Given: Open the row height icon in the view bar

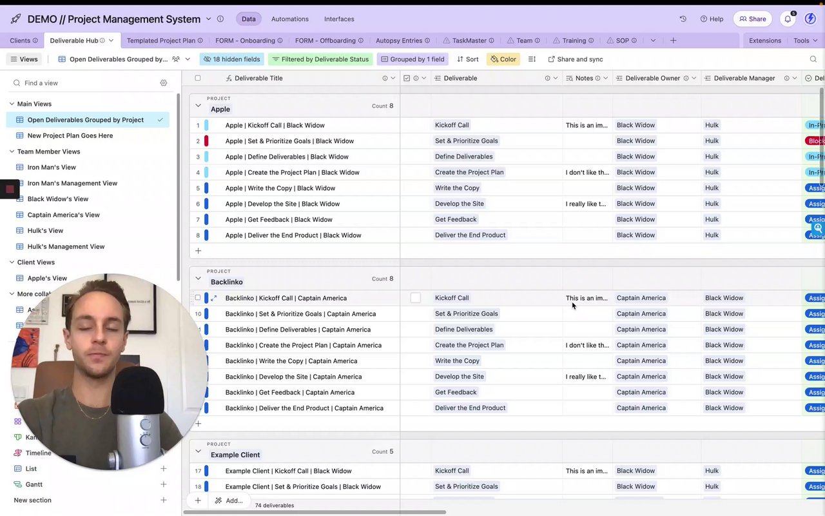Looking at the screenshot, I should pyautogui.click(x=532, y=59).
